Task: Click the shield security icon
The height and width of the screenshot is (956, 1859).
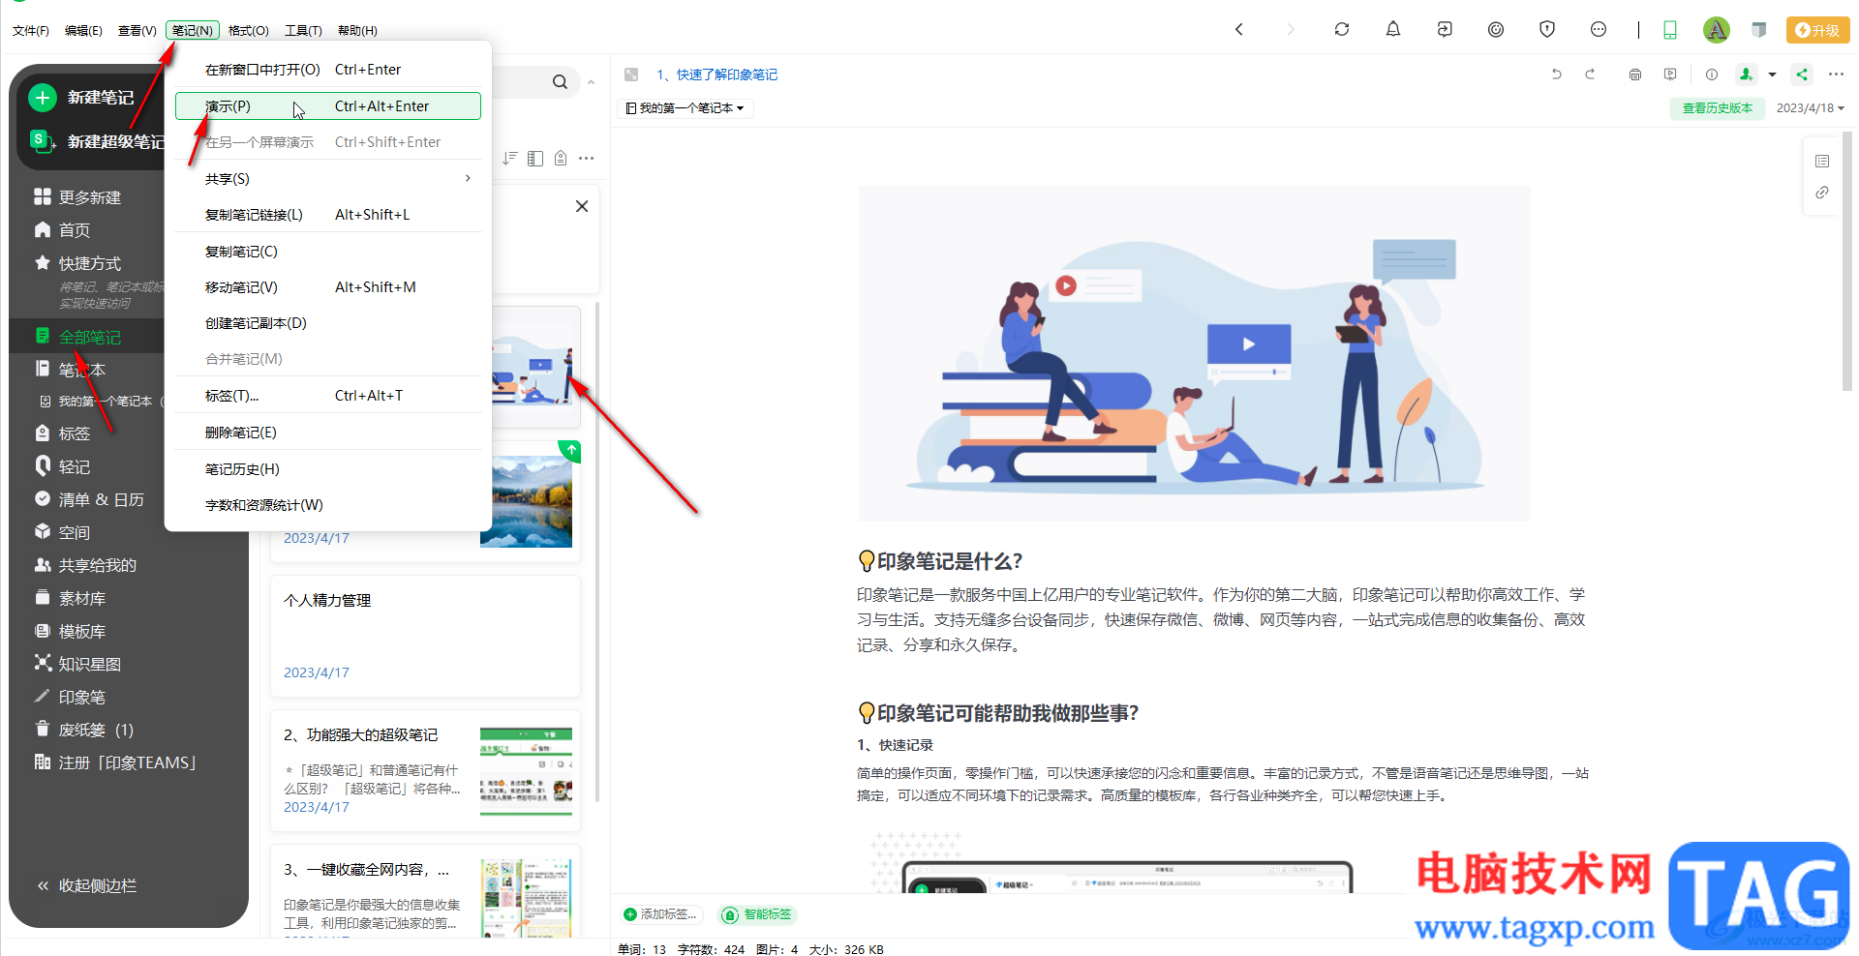Action: click(1546, 29)
